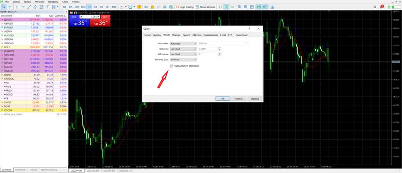The width and height of the screenshot is (402, 173).
Task: Select GOLD row in Market Watch
Action: (34, 47)
